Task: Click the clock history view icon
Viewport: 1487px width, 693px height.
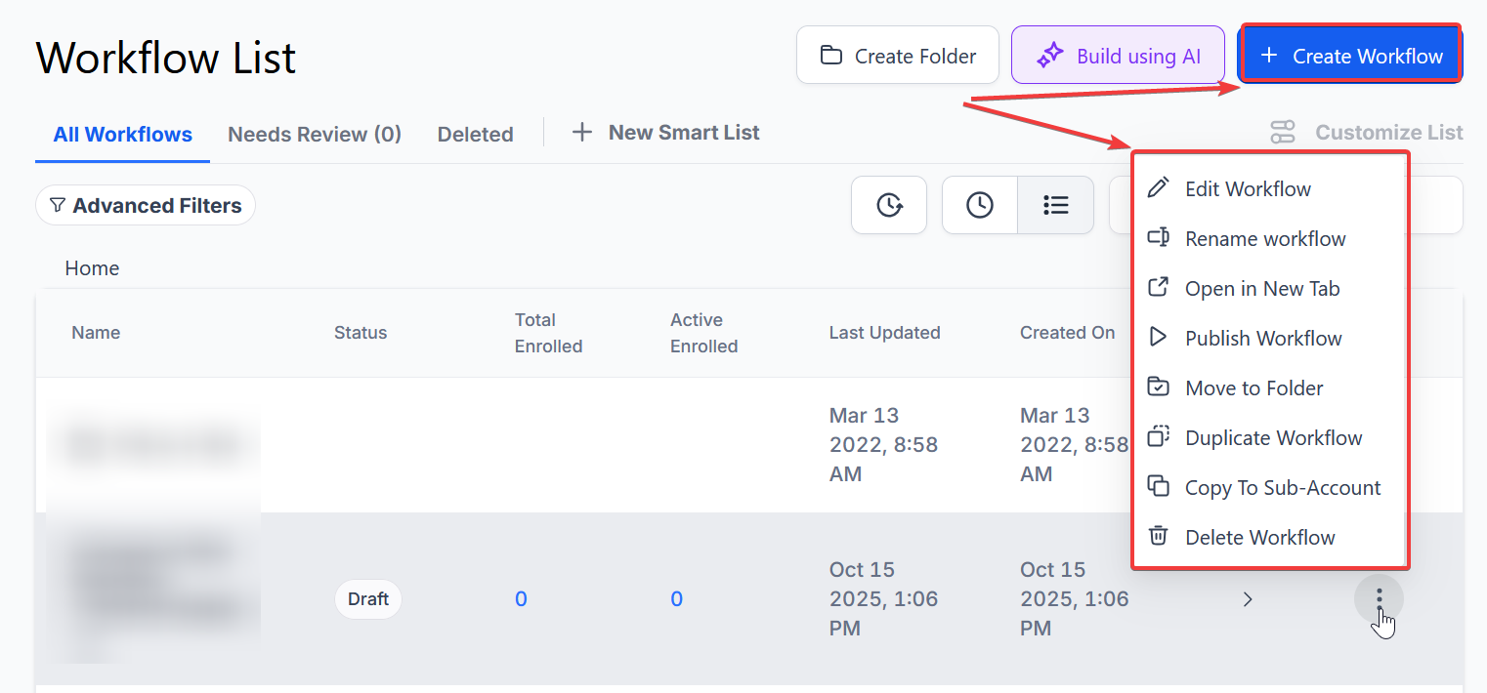Action: click(979, 205)
